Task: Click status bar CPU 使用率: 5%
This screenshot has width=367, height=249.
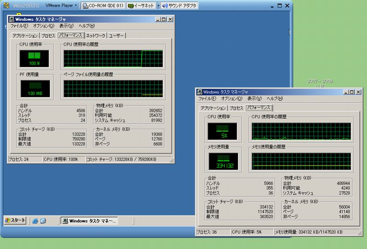Action: [x=247, y=232]
